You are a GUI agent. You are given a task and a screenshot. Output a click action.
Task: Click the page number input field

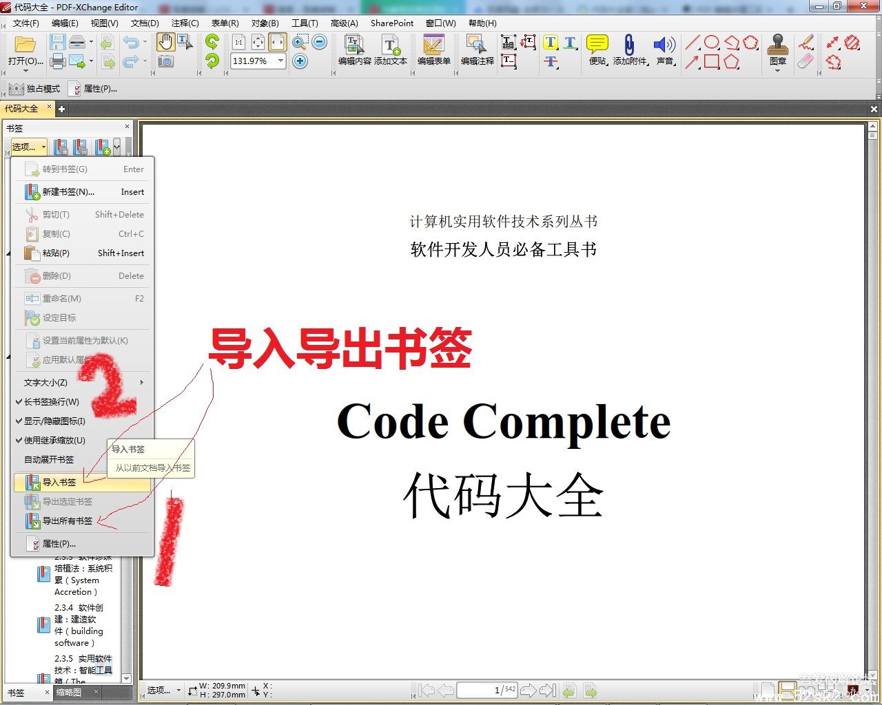pos(487,690)
